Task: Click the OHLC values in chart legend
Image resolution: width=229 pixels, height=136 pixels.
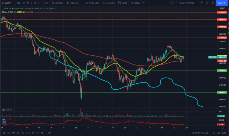Action: click(29, 8)
